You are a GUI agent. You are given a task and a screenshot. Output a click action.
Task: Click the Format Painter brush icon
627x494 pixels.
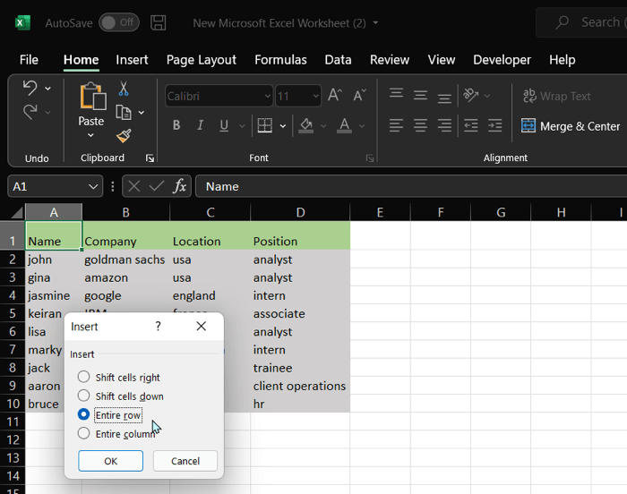[124, 136]
